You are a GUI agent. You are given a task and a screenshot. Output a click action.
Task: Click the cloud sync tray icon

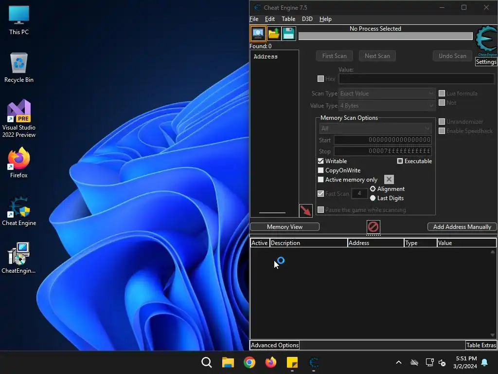tap(414, 362)
